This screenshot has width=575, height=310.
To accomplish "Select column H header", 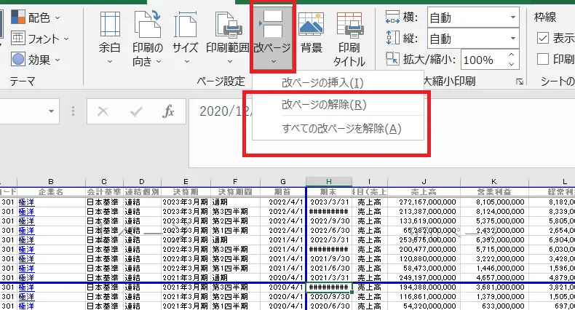I will [328, 181].
